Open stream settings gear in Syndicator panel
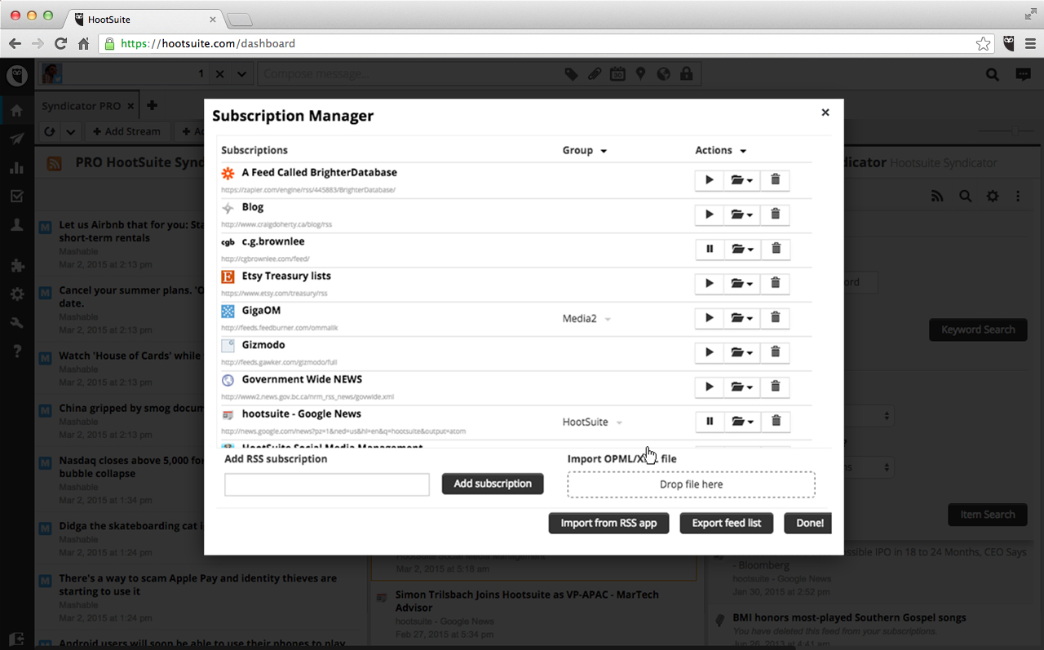The image size is (1044, 650). pyautogui.click(x=993, y=196)
